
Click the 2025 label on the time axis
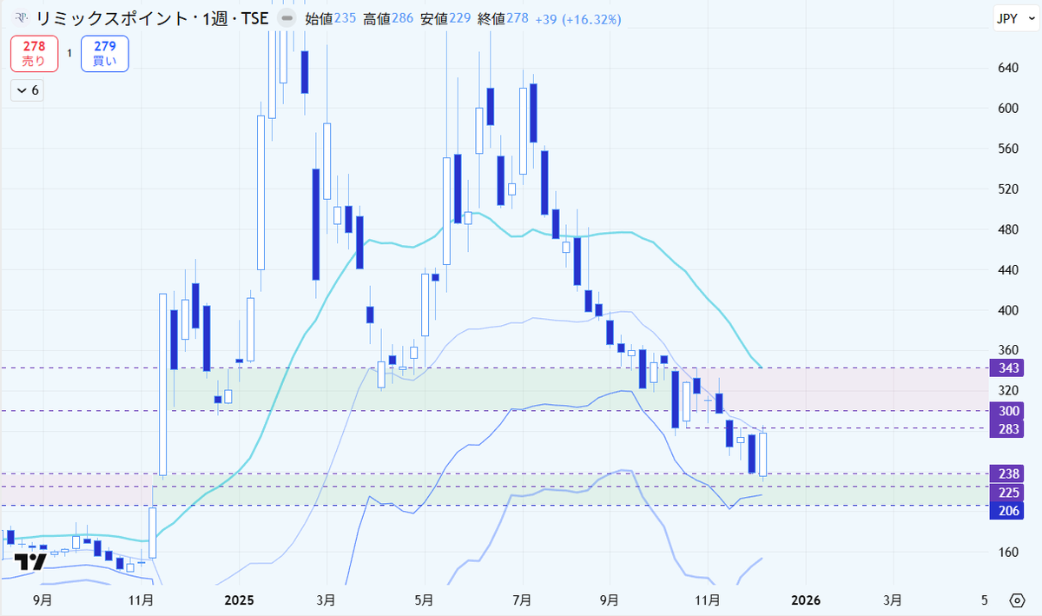coord(238,599)
